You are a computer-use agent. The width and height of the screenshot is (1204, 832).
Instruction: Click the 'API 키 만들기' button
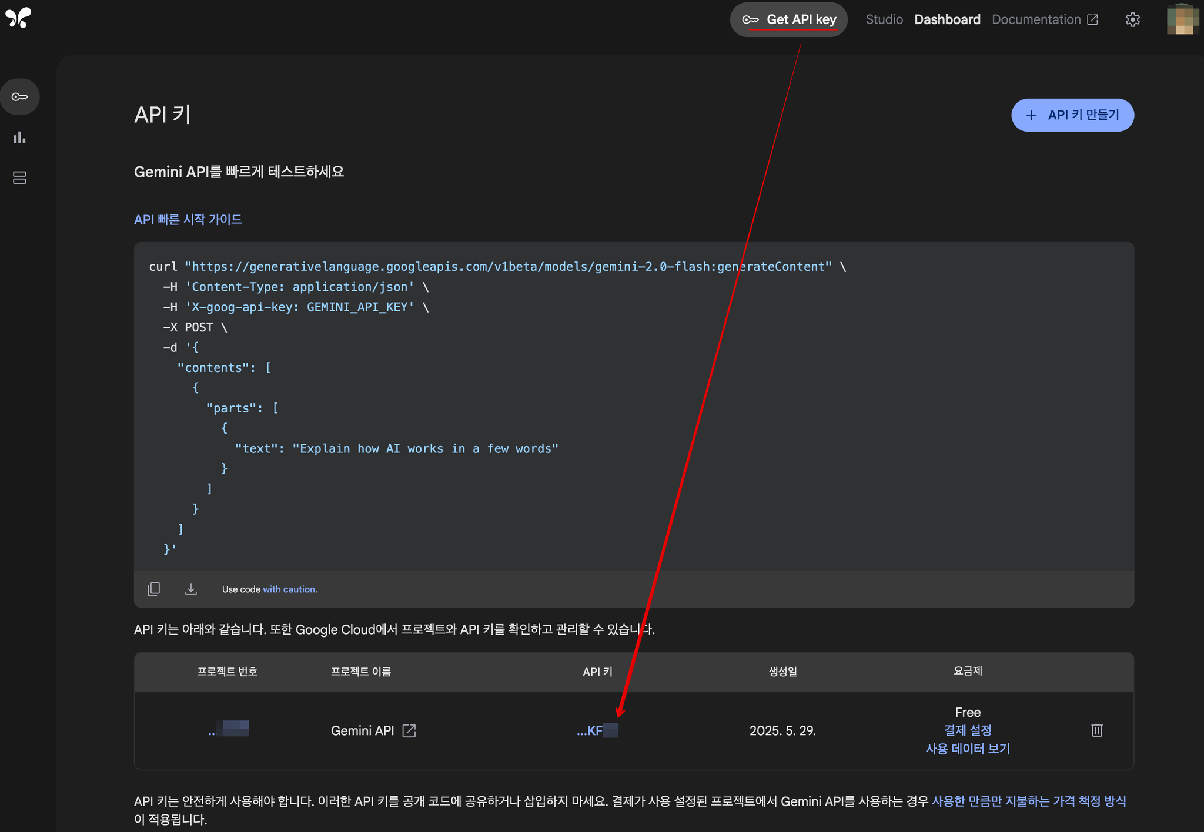coord(1072,115)
